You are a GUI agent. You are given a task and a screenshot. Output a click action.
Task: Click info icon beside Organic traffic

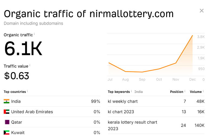[x=34, y=34]
